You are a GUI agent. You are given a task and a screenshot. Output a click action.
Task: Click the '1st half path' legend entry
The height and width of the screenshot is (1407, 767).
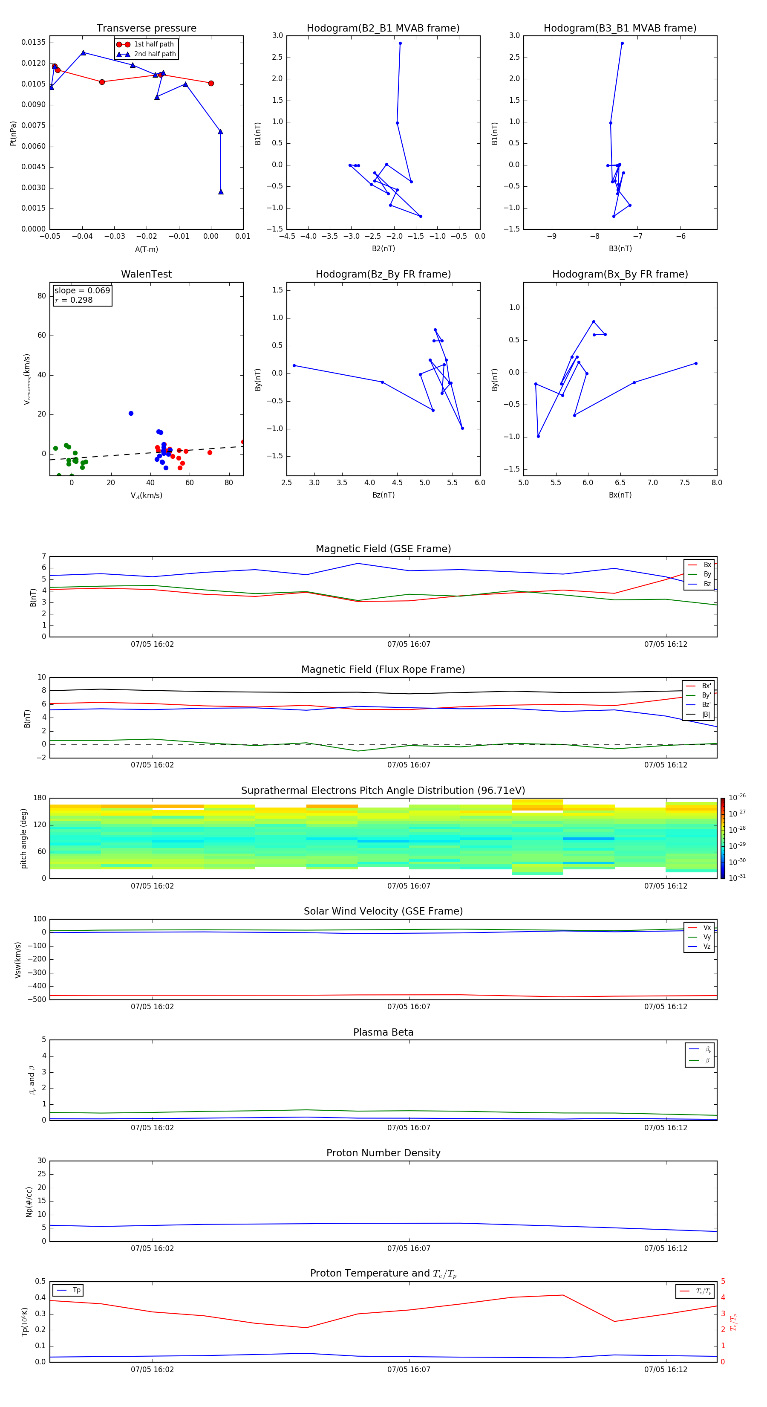(x=146, y=44)
